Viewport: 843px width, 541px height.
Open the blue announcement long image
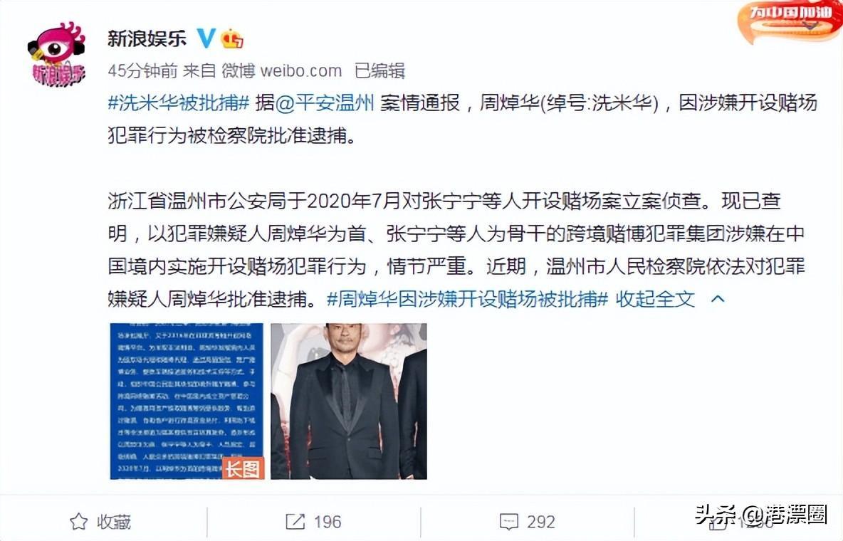click(187, 401)
